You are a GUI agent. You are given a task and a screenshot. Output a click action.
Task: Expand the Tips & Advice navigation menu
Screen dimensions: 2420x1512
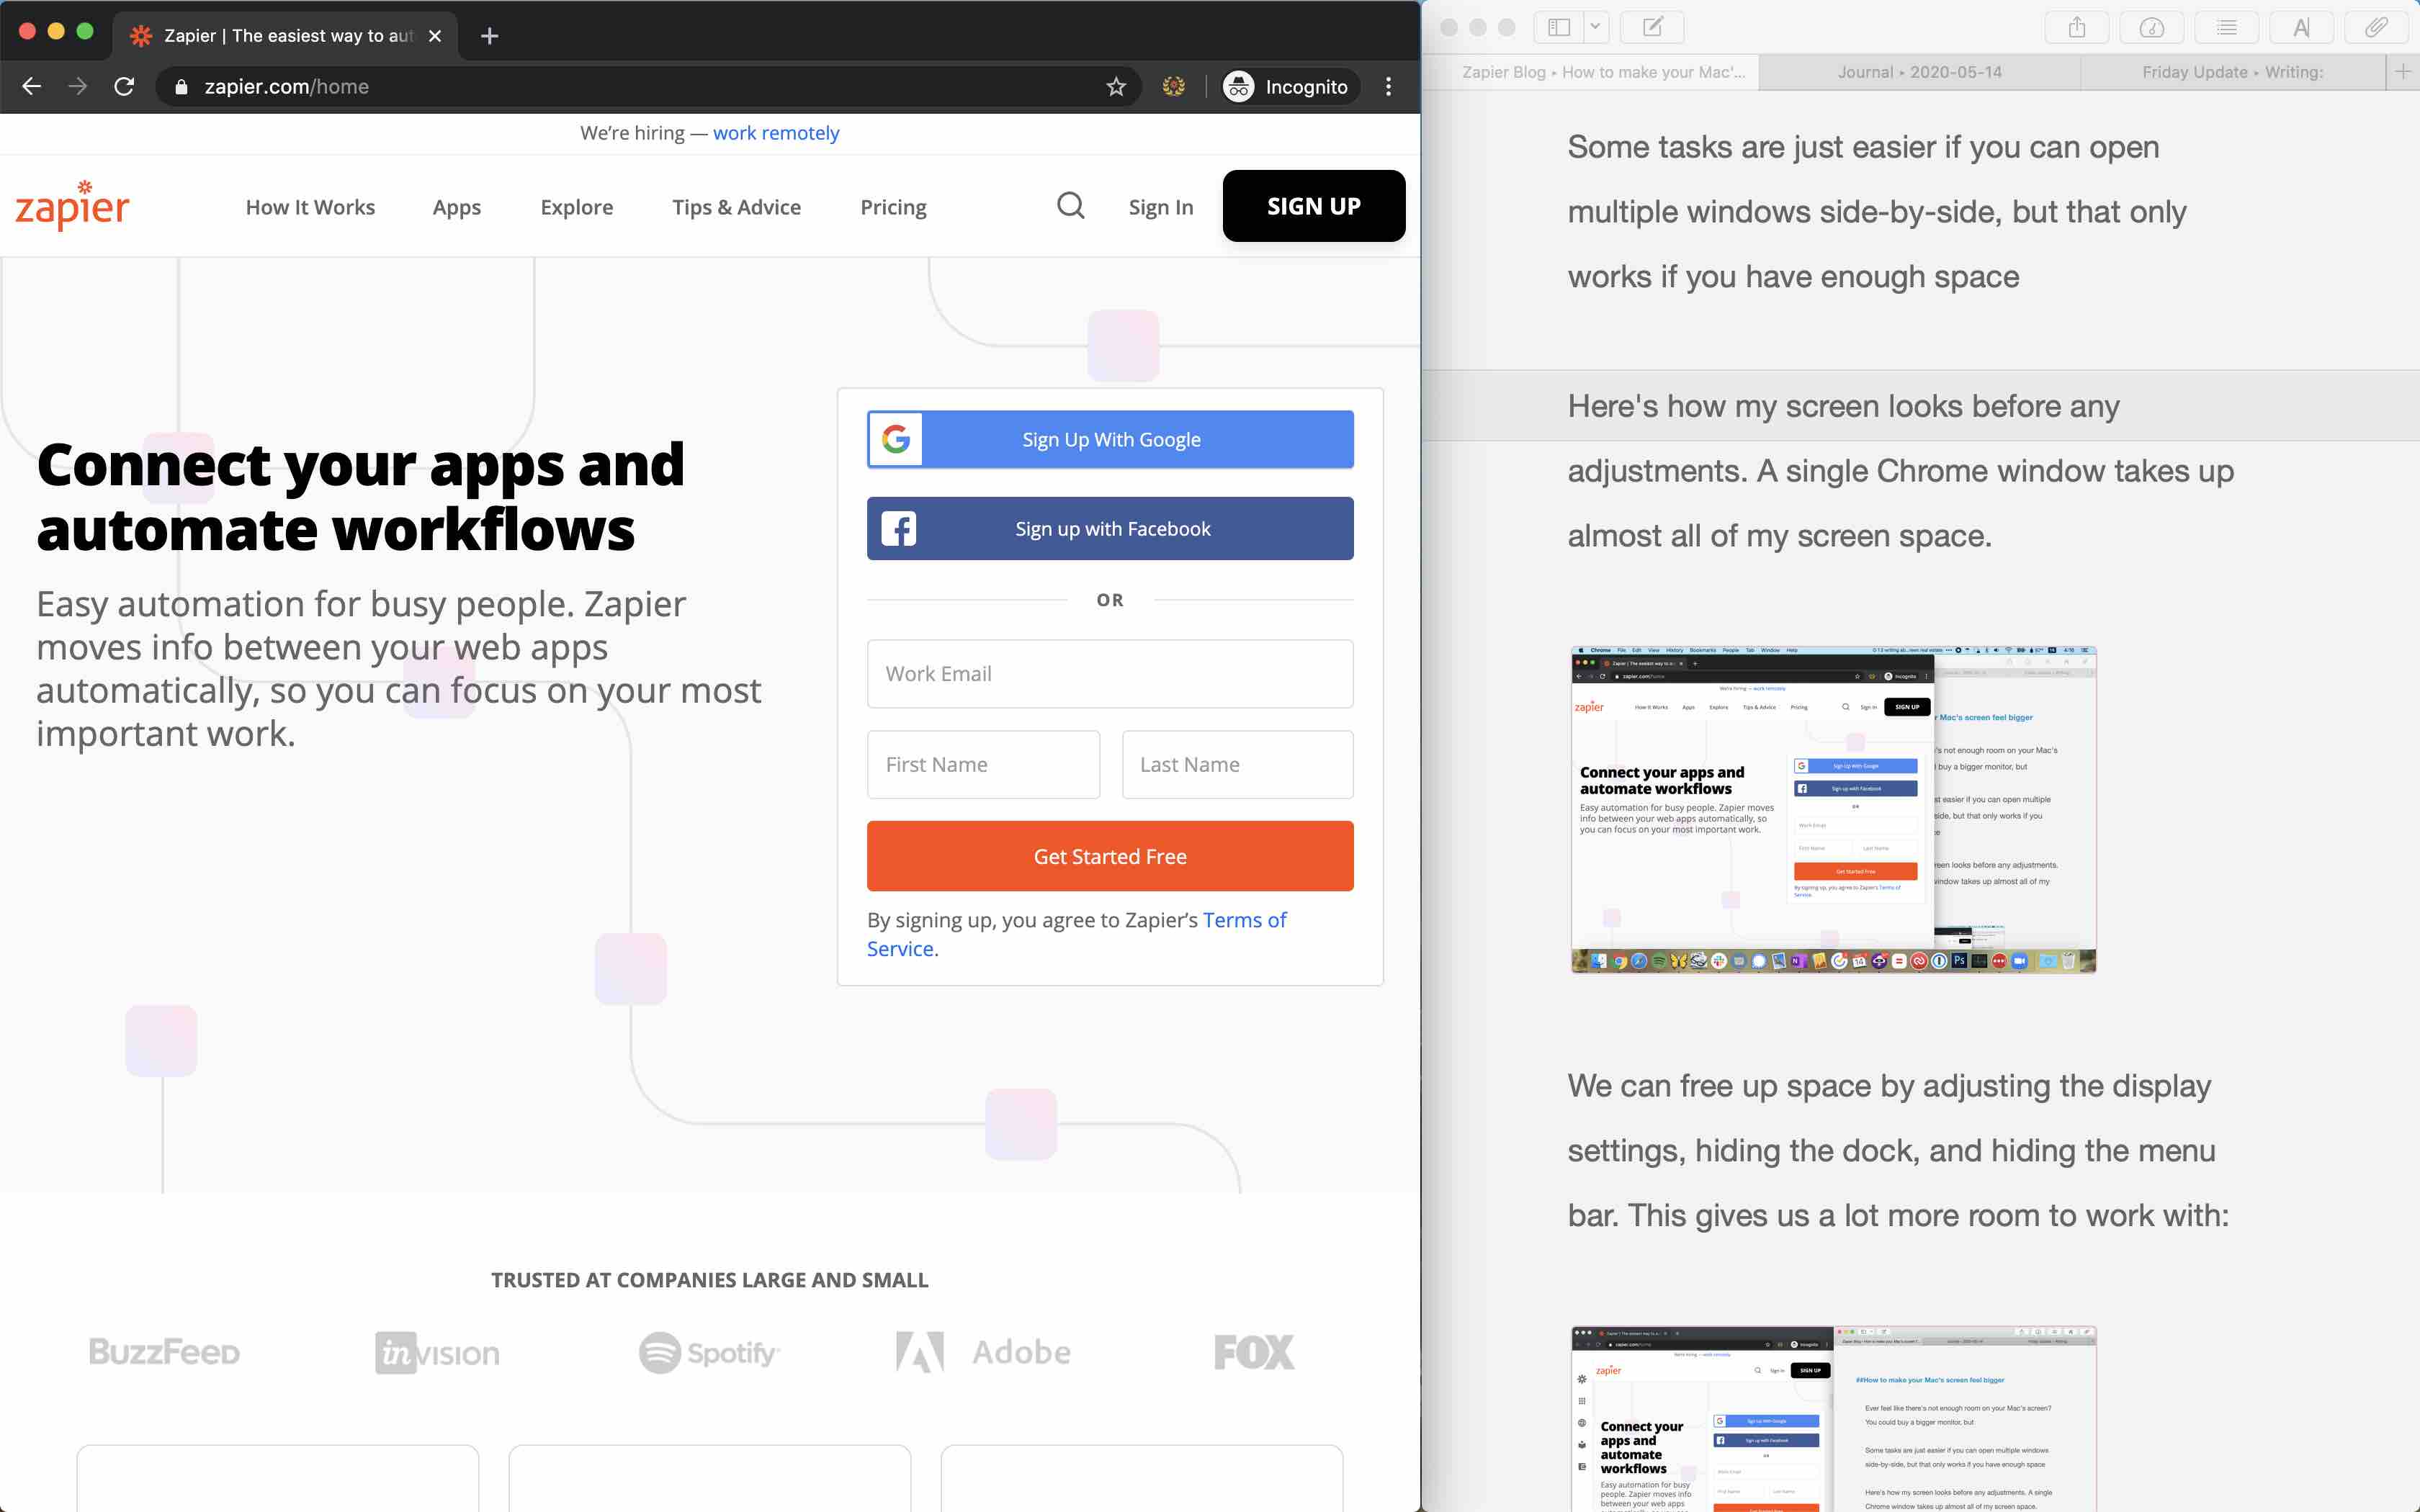tap(735, 205)
